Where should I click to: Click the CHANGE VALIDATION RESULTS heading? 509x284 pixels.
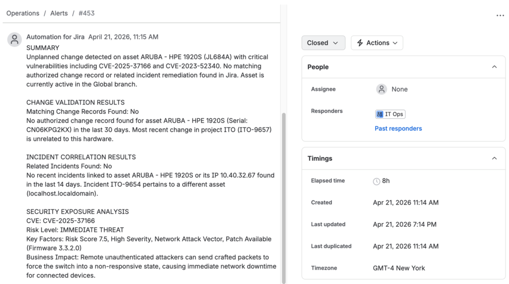click(x=76, y=102)
